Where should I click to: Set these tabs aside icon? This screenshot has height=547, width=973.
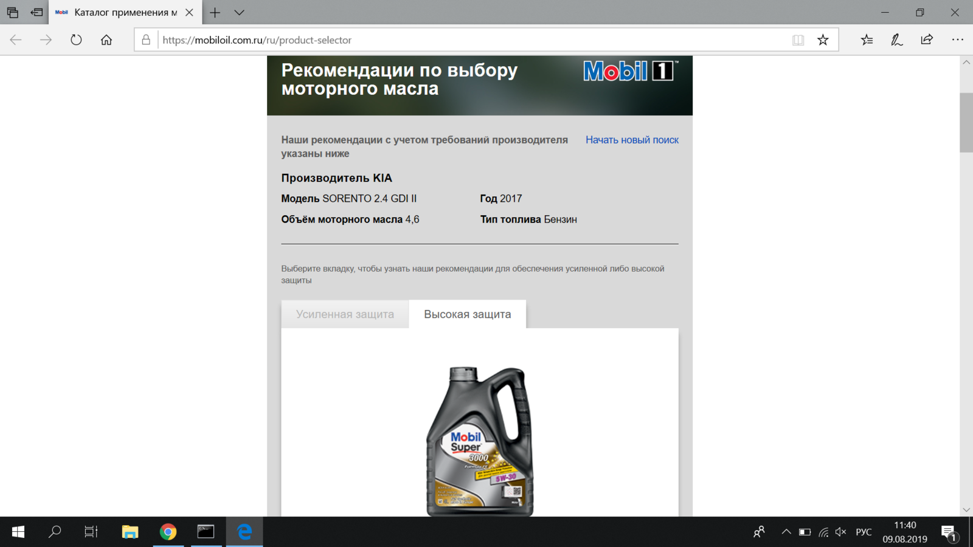point(37,12)
